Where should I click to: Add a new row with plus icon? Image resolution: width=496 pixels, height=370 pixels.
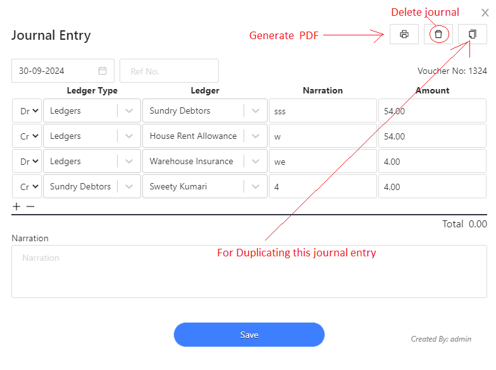pyautogui.click(x=16, y=206)
